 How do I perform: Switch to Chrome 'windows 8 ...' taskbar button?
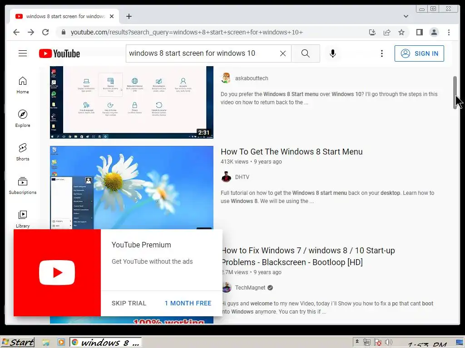[105, 343]
